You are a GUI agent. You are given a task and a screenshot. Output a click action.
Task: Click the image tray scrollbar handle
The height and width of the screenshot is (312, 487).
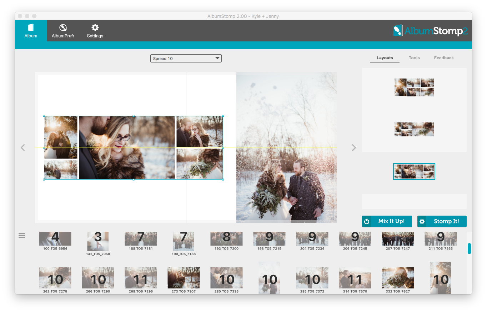pos(469,248)
